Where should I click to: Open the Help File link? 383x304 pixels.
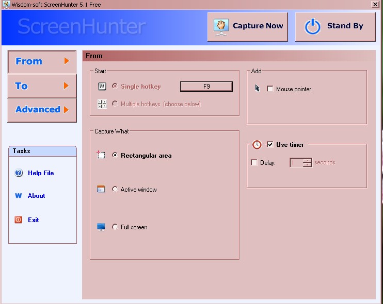[x=41, y=173]
